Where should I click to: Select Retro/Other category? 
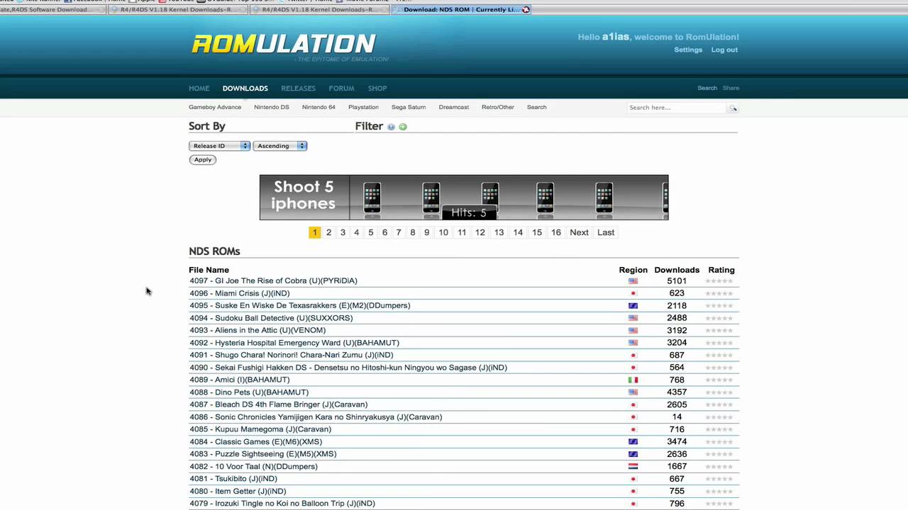click(498, 107)
